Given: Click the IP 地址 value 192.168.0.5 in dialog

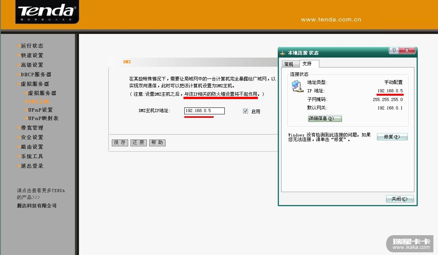Looking at the screenshot, I should pos(390,91).
